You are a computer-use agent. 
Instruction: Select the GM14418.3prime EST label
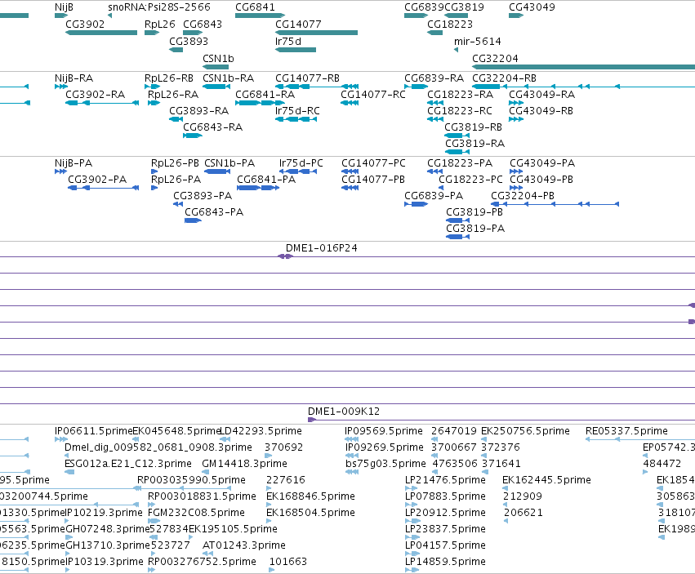(x=244, y=464)
